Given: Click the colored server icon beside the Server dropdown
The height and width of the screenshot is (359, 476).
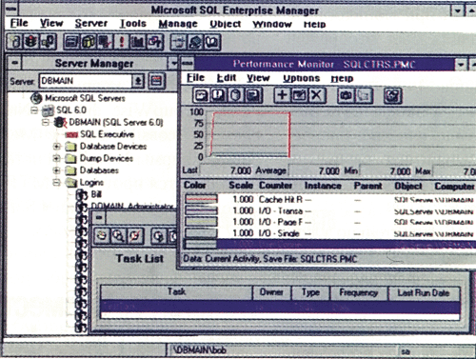Looking at the screenshot, I should 156,81.
